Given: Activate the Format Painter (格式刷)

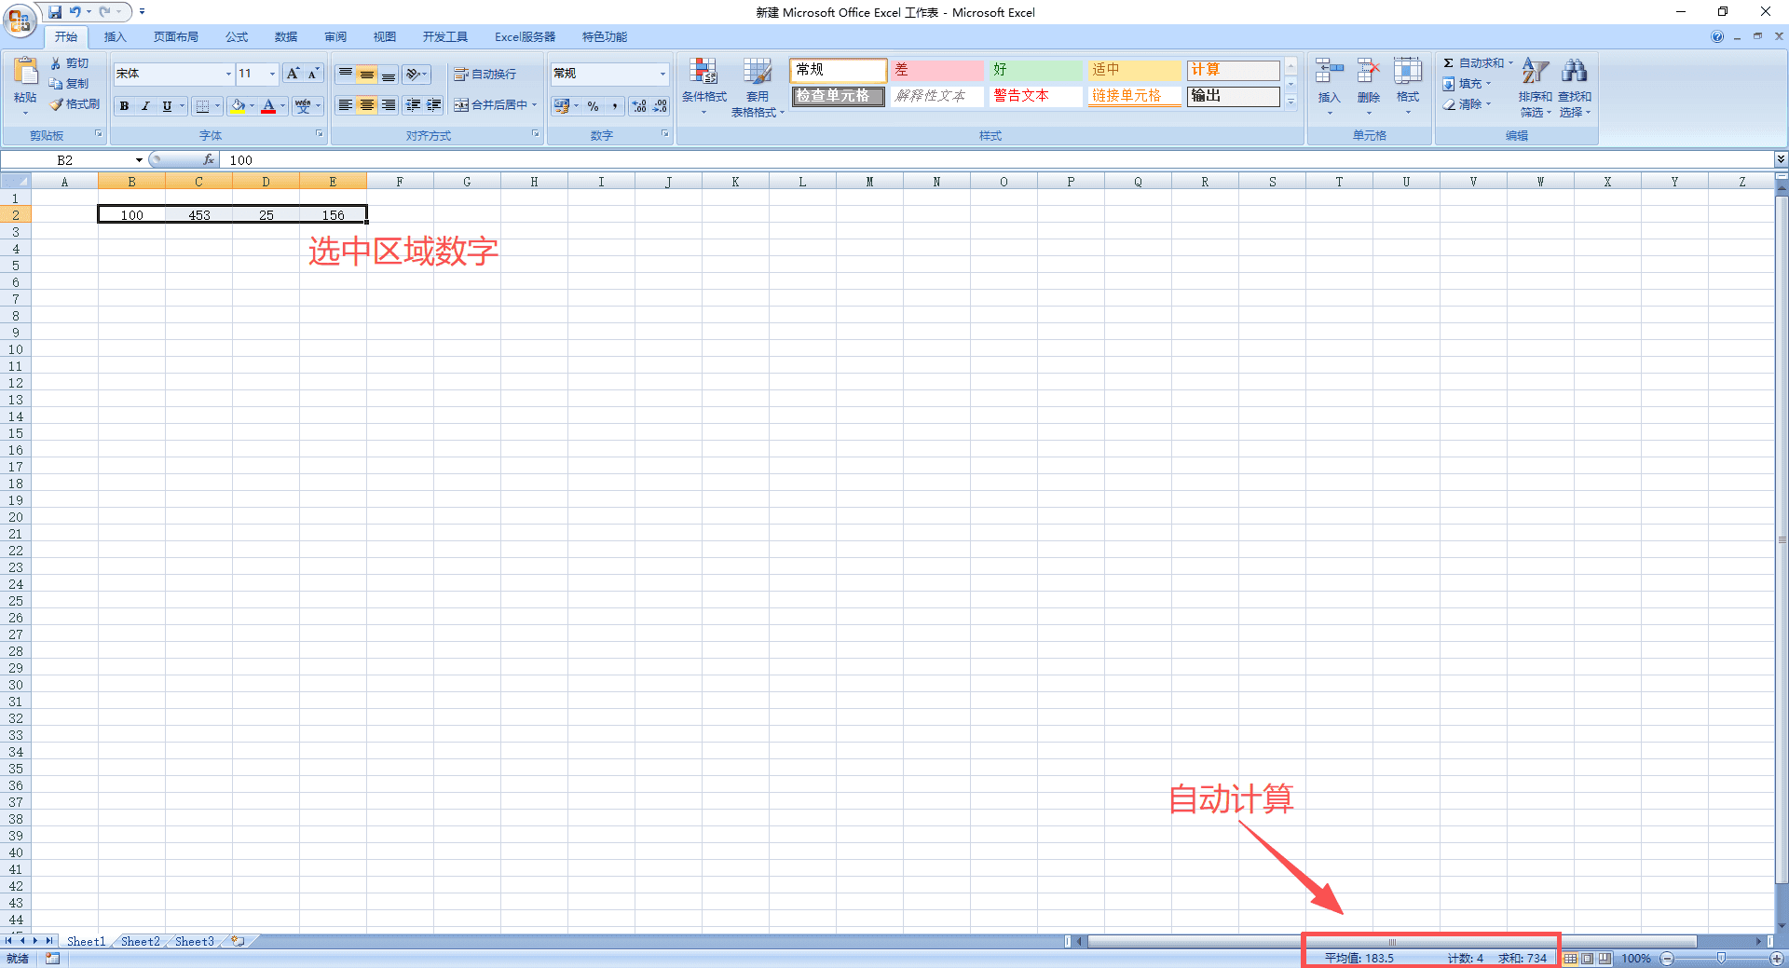Looking at the screenshot, I should 75,104.
